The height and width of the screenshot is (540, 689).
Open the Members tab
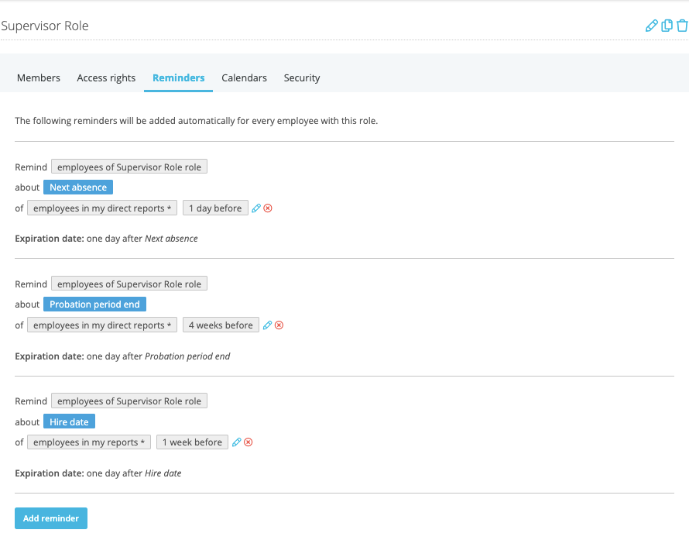39,78
